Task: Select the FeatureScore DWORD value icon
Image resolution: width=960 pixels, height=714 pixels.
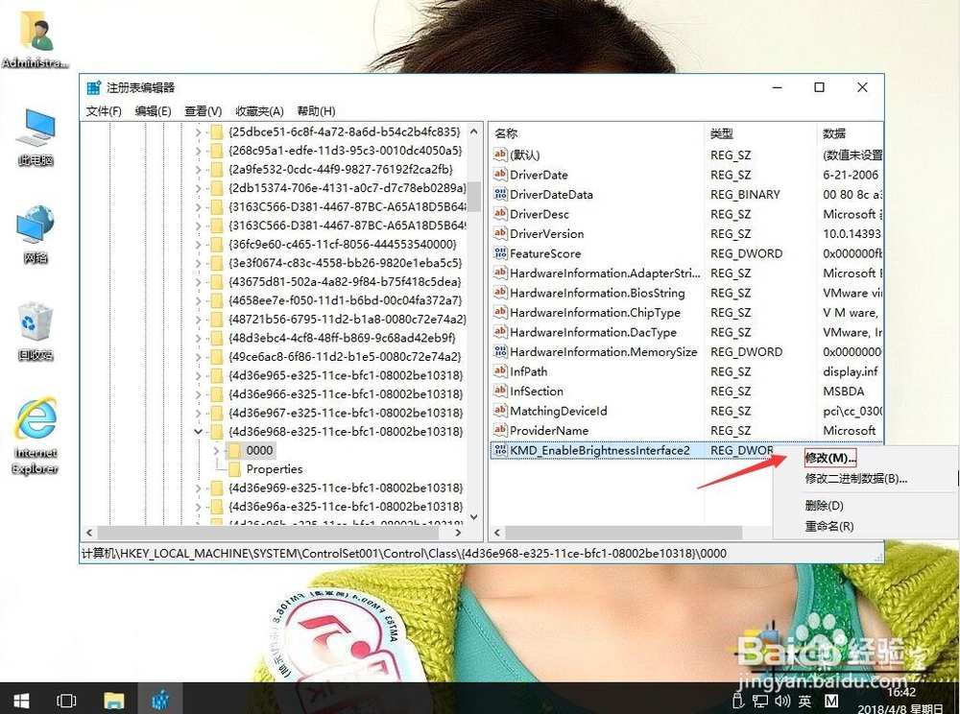Action: (500, 252)
